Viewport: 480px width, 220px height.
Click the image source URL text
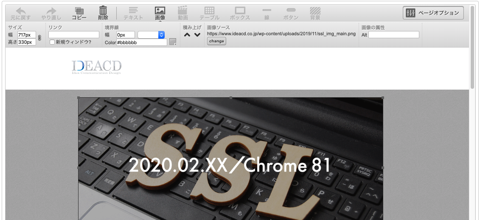(281, 34)
